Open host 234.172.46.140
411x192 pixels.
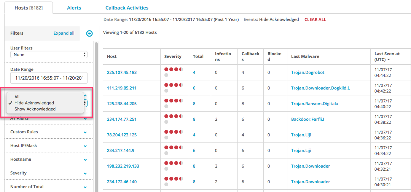coord(122,181)
